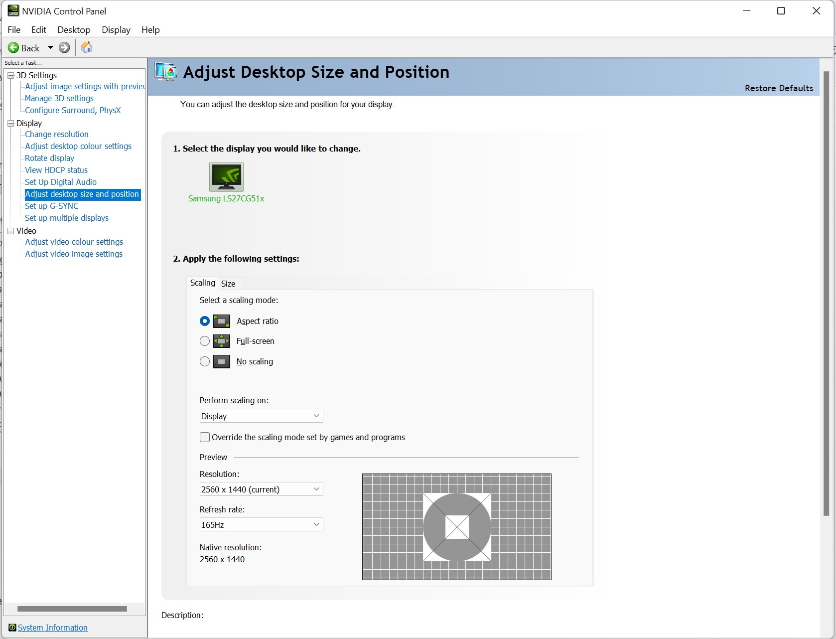
Task: Open the Home icon in toolbar
Action: [x=87, y=47]
